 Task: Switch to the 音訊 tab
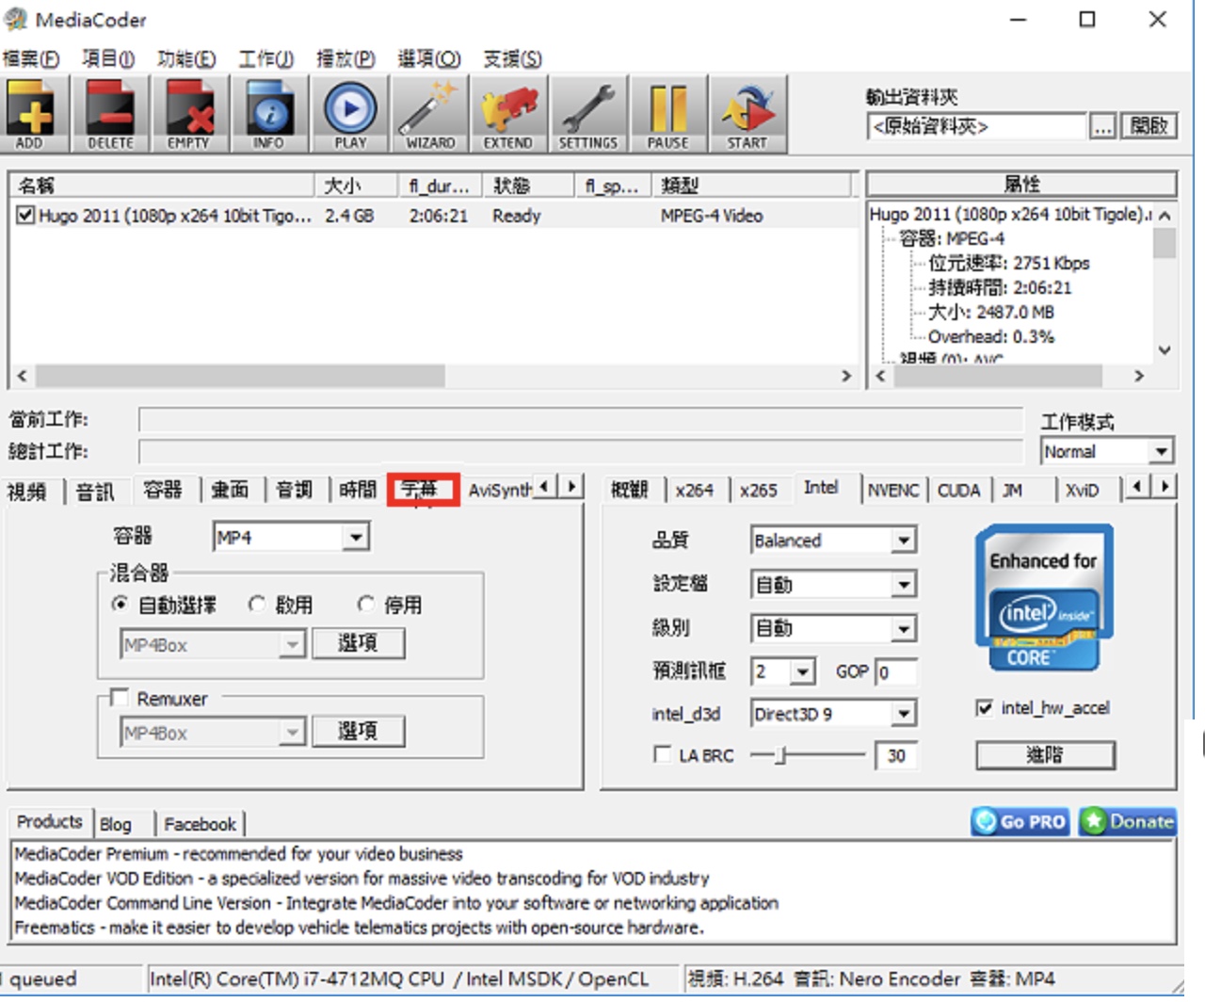[x=95, y=492]
